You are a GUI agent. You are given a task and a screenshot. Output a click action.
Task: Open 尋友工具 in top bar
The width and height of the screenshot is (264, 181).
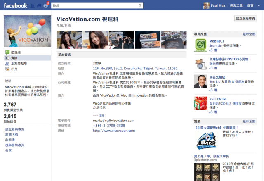[x=236, y=5]
